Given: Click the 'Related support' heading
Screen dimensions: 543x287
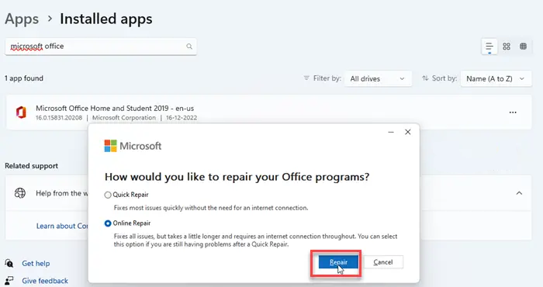Looking at the screenshot, I should (x=32, y=166).
